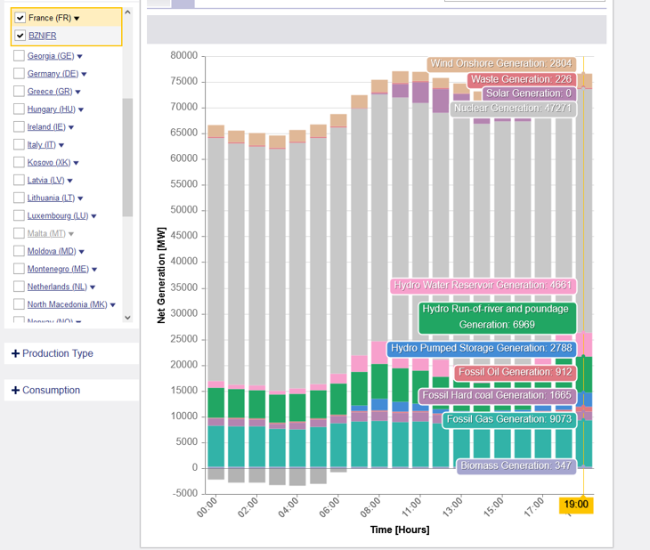
Task: Open the Hungary (HU) country link
Action: pyautogui.click(x=52, y=109)
